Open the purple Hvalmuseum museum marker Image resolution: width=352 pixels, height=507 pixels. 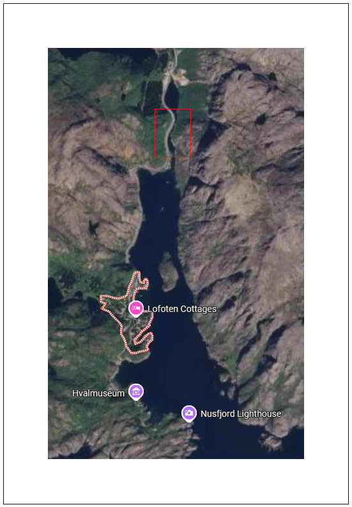click(x=136, y=392)
